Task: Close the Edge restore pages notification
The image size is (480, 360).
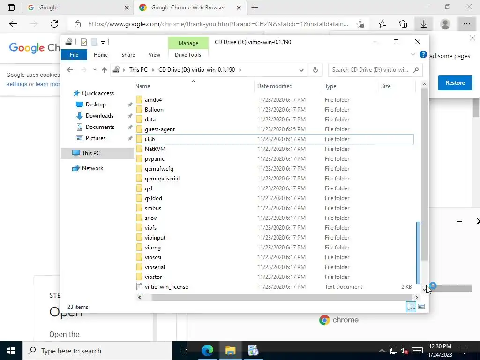Action: coord(472,38)
